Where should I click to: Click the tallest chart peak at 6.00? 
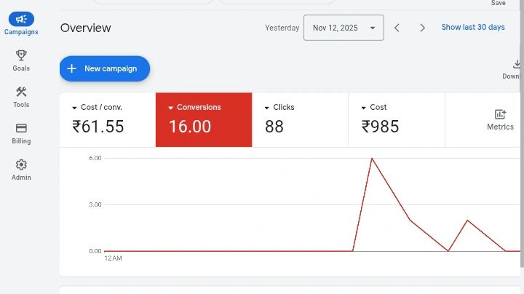tap(372, 158)
